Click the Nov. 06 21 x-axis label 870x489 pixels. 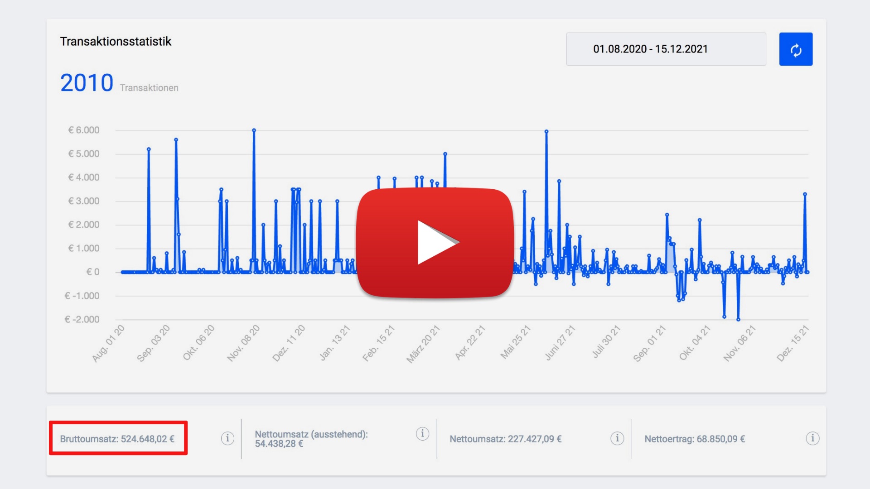click(739, 344)
